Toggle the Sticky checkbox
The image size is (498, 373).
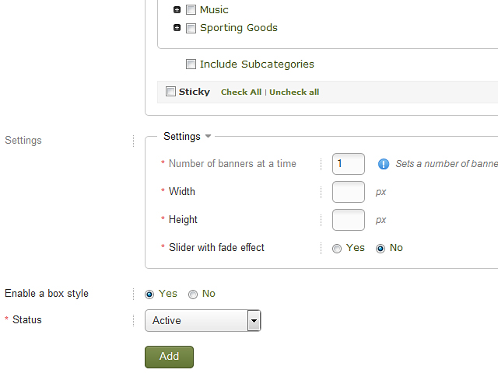[170, 92]
